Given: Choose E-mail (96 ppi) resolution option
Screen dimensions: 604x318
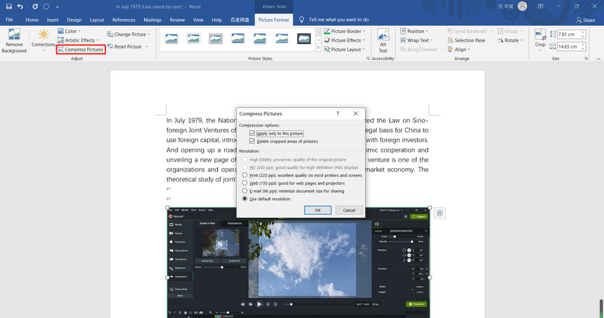Looking at the screenshot, I should (245, 191).
